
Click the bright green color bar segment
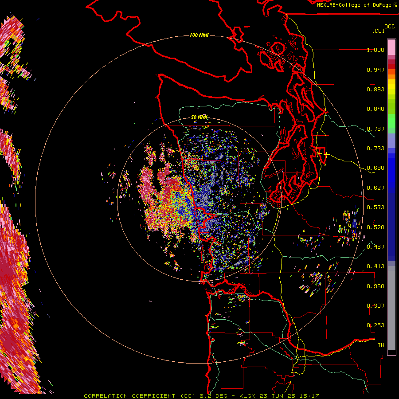coord(391,121)
